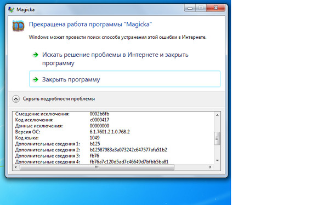Close the Magicka error dialog window
Image resolution: width=329 pixels, height=205 pixels.
click(x=215, y=8)
